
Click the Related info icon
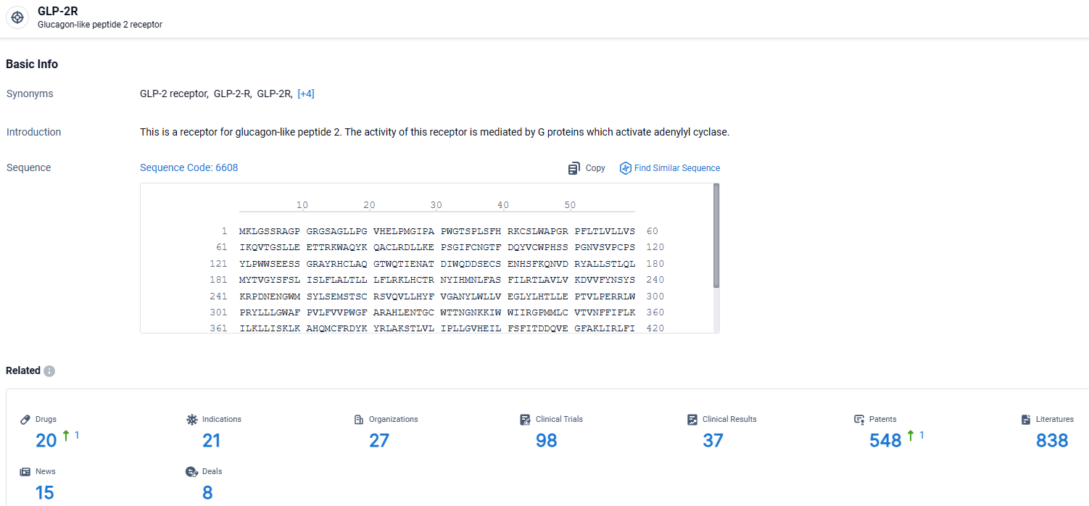coord(49,371)
